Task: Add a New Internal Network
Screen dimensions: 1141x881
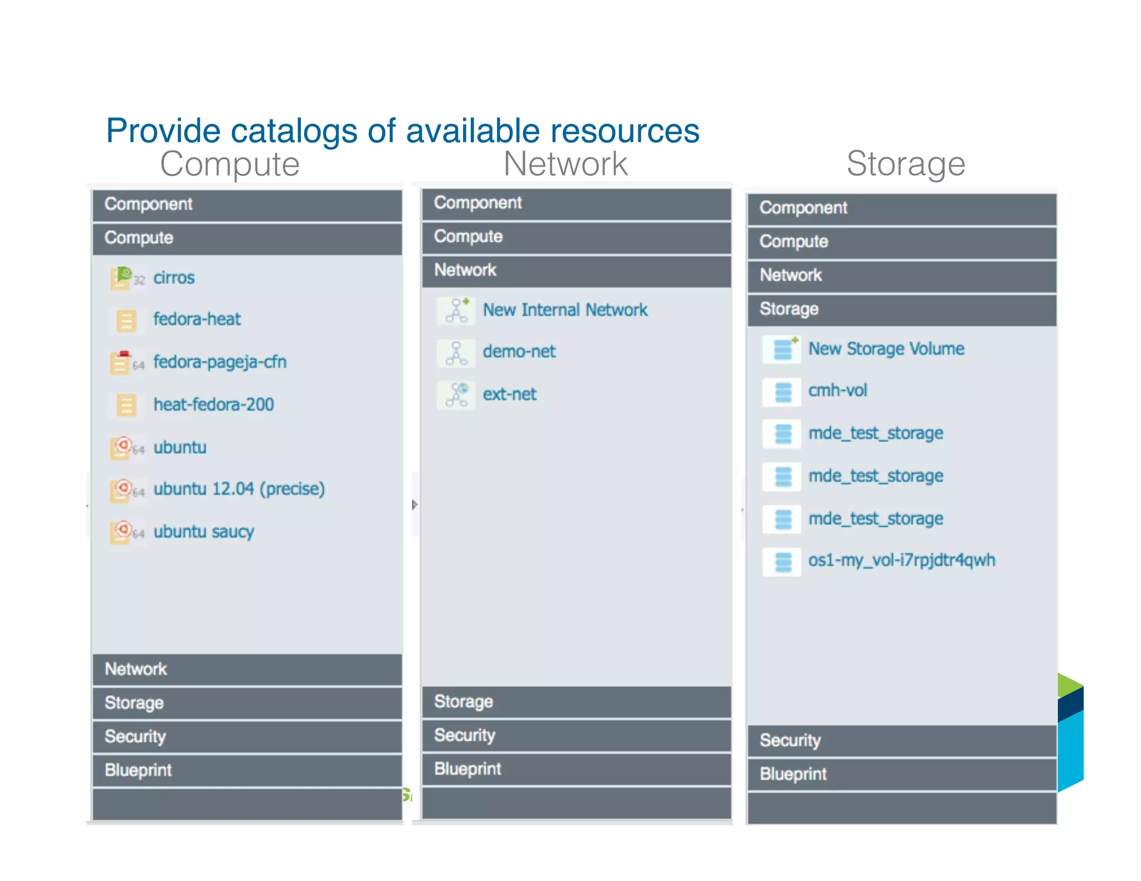Action: pos(565,310)
